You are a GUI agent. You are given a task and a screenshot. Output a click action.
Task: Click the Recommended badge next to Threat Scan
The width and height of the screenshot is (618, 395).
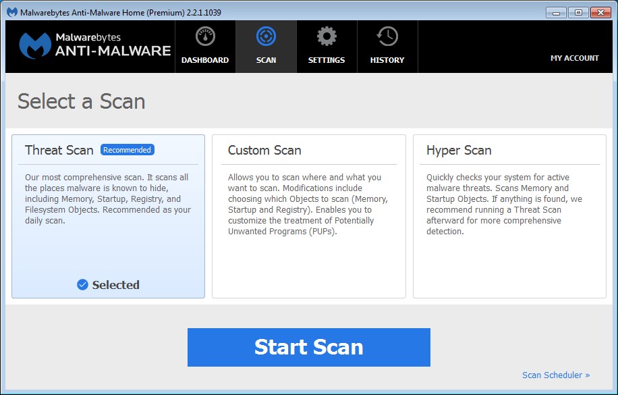[127, 149]
